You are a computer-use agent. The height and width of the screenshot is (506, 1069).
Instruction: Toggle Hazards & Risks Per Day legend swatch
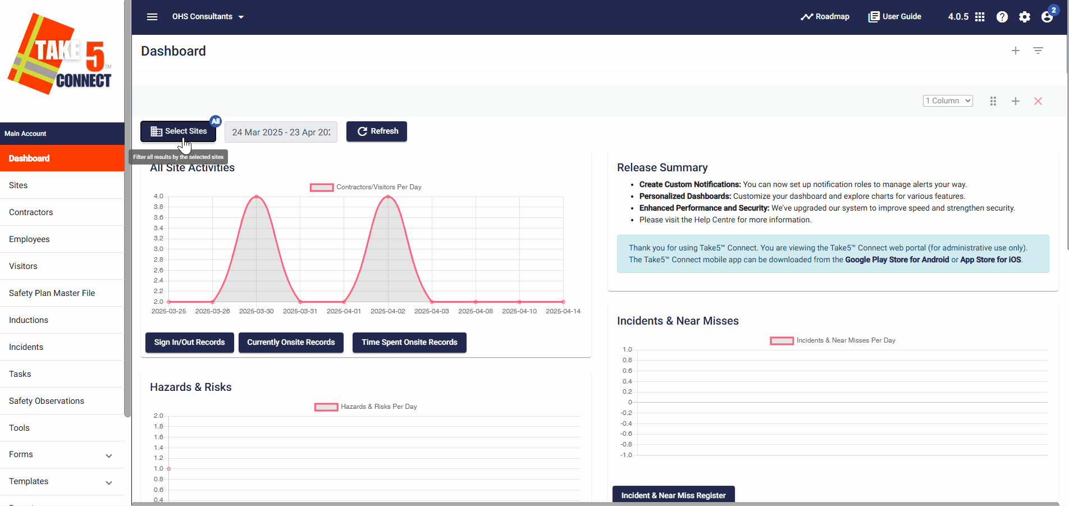[x=326, y=407]
